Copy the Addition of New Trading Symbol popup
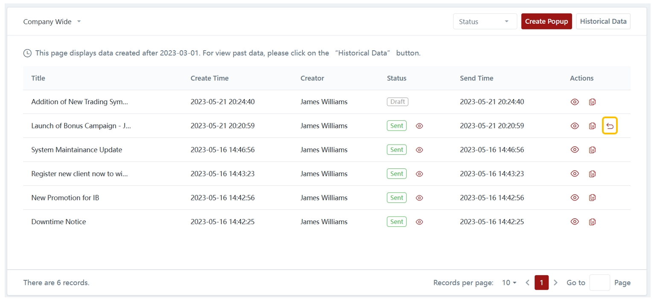 coord(592,102)
